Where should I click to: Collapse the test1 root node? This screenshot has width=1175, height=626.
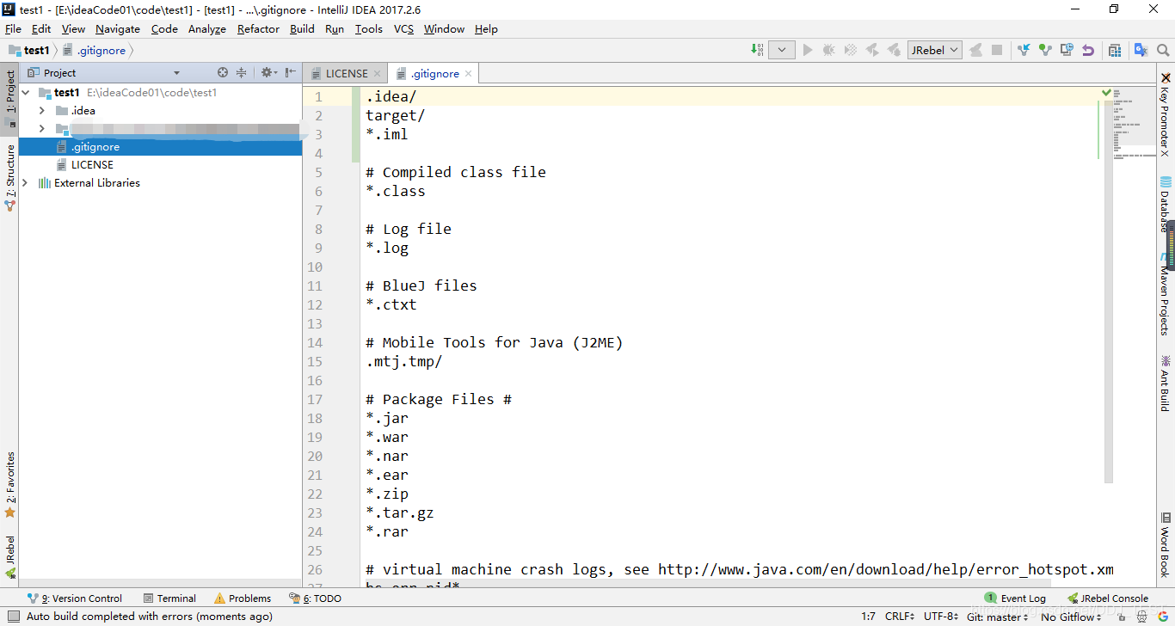[x=26, y=92]
